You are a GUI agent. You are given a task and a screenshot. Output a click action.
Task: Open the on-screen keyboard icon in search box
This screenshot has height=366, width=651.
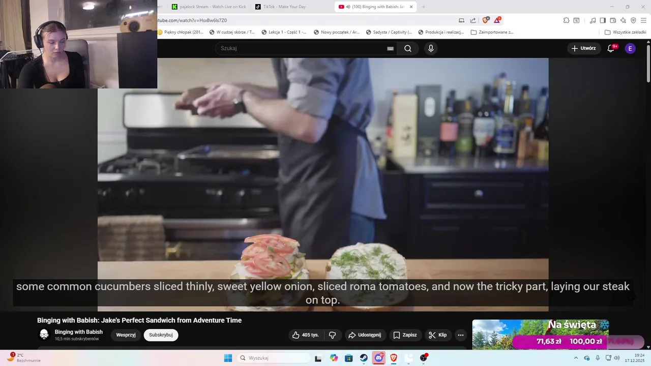(390, 48)
